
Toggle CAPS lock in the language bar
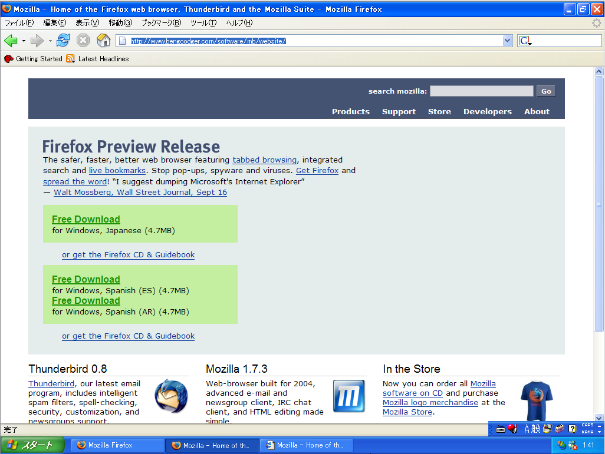coord(587,425)
